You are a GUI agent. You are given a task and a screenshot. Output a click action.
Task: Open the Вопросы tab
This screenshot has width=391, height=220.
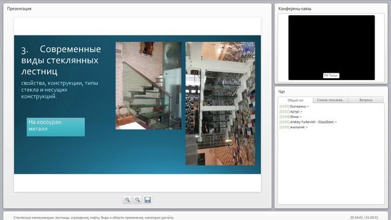click(366, 100)
